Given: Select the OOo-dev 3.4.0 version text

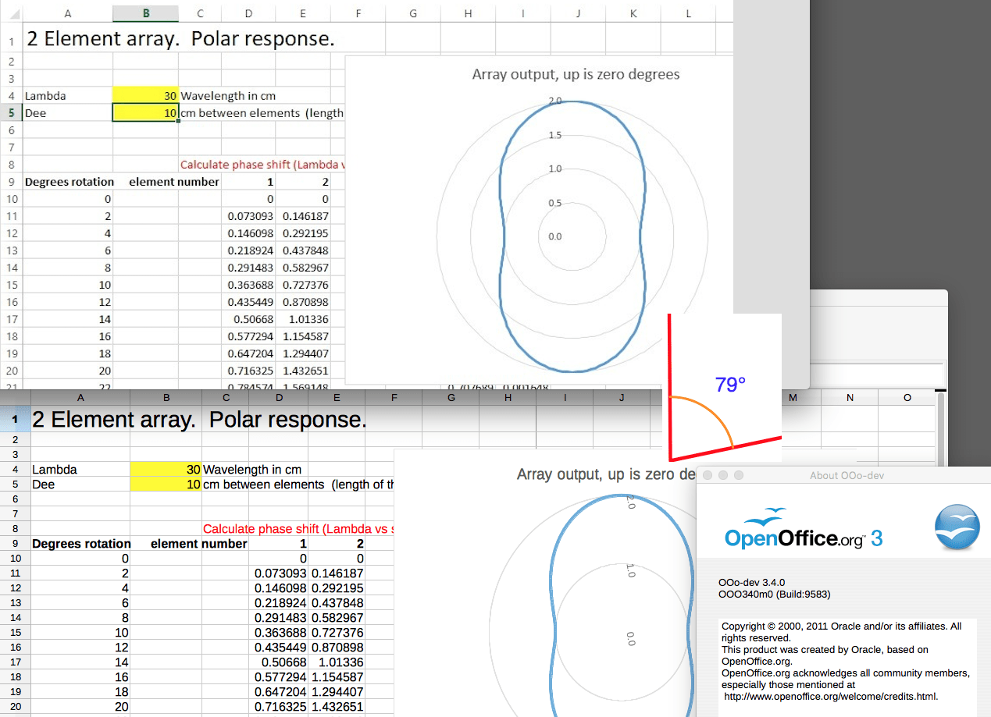Looking at the screenshot, I should click(x=751, y=582).
